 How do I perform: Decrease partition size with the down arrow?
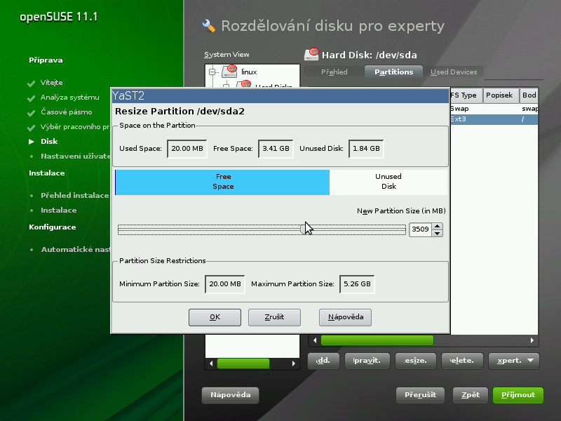pyautogui.click(x=437, y=233)
